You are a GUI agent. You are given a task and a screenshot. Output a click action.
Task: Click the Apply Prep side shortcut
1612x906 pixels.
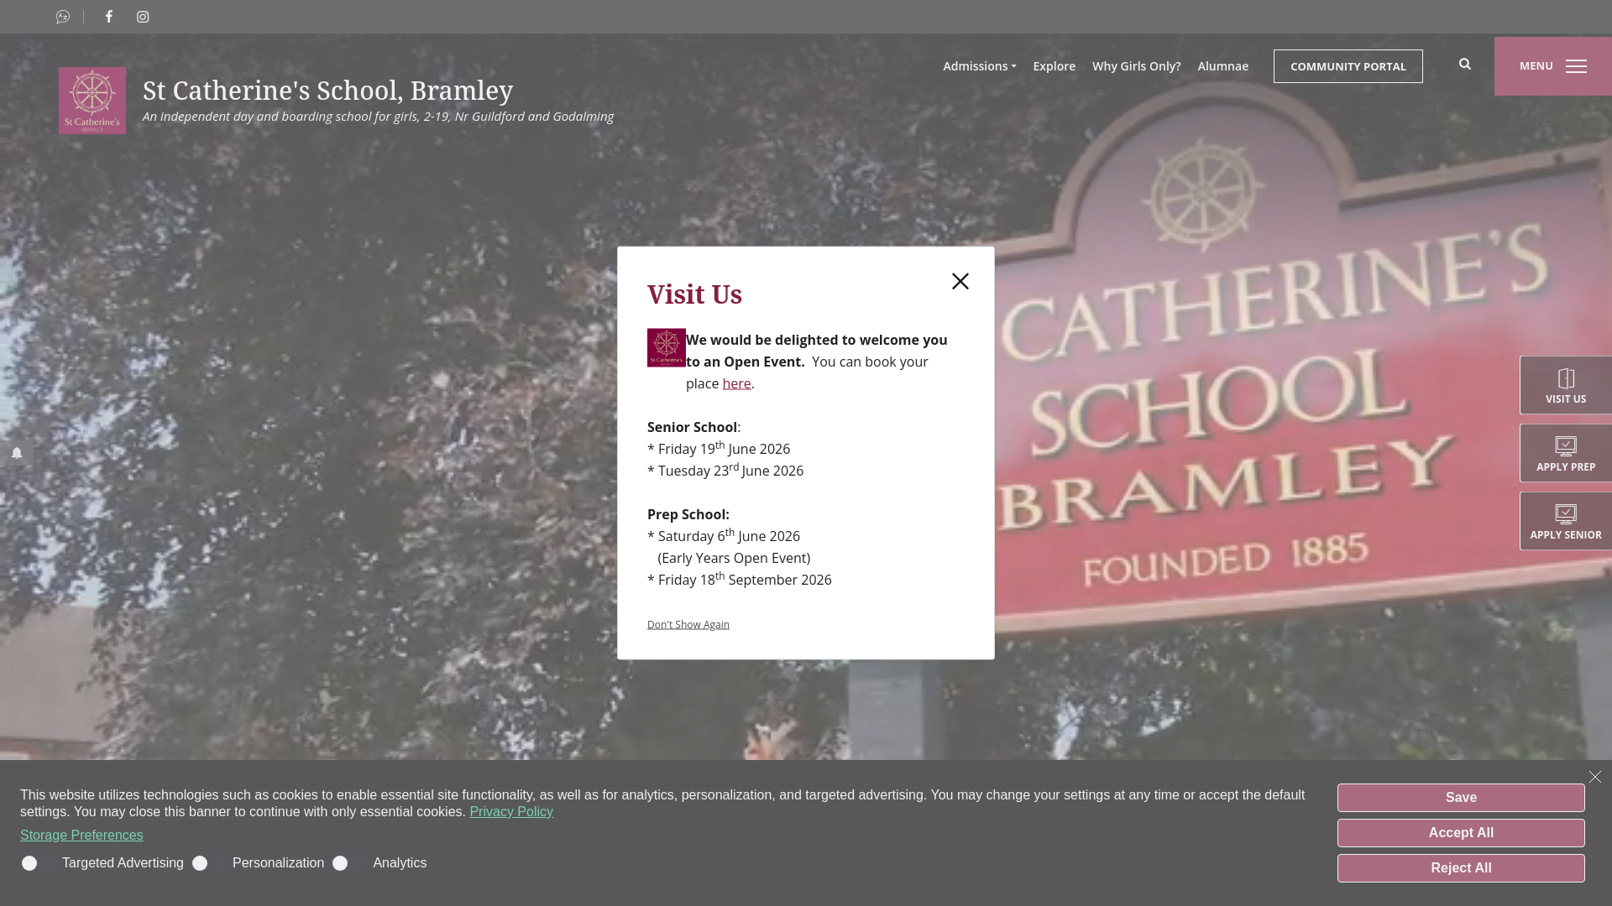point(1566,453)
